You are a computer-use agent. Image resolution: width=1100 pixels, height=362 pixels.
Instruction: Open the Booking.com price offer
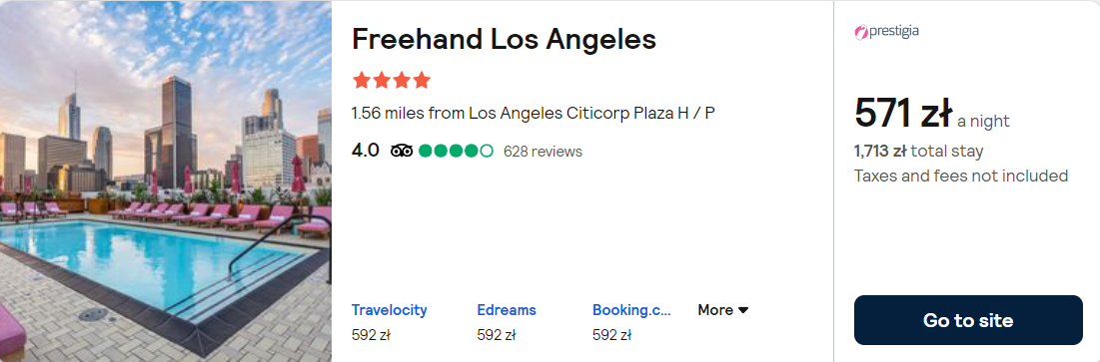pyautogui.click(x=631, y=322)
